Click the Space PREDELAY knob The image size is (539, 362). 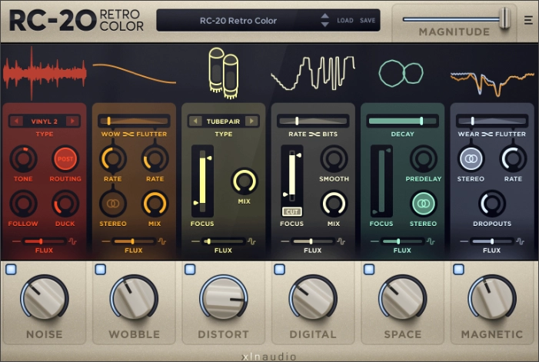pyautogui.click(x=423, y=158)
